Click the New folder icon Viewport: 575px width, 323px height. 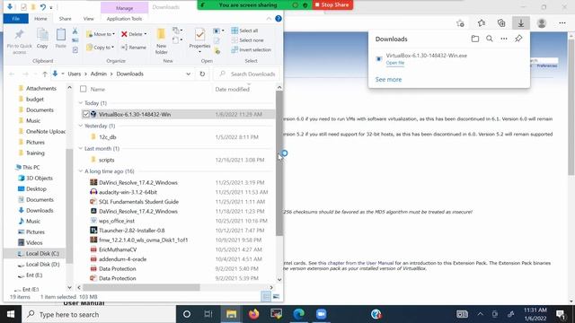[x=161, y=35]
